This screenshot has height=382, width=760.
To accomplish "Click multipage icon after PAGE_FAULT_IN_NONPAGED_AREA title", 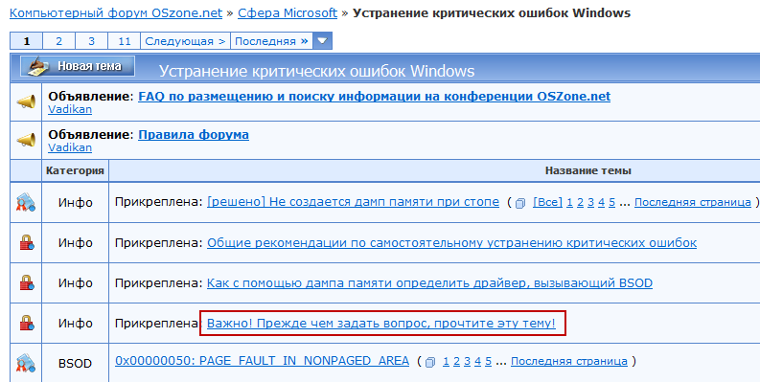I will (x=430, y=362).
